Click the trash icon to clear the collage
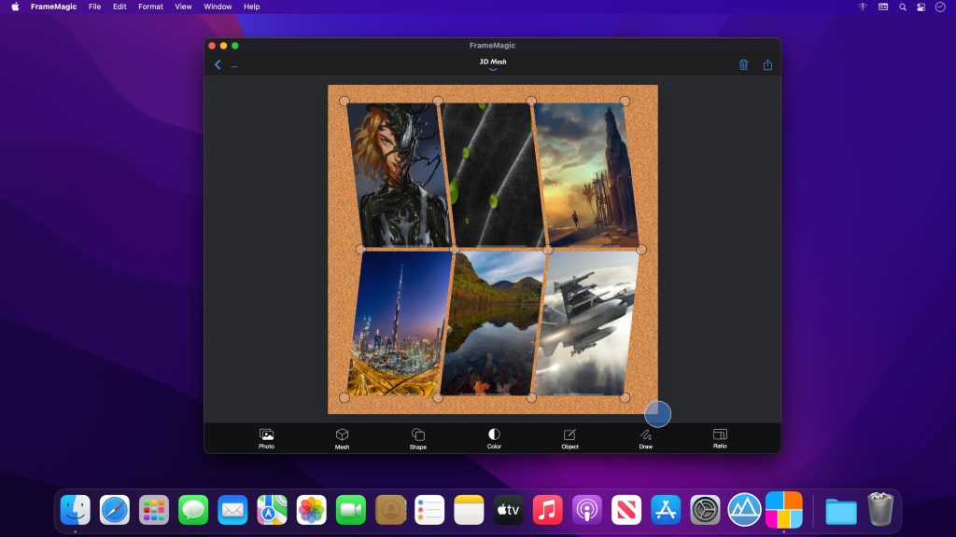Screen dimensions: 956x537 [743, 64]
